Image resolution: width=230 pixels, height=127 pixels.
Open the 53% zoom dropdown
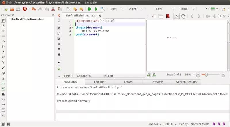[189, 75]
